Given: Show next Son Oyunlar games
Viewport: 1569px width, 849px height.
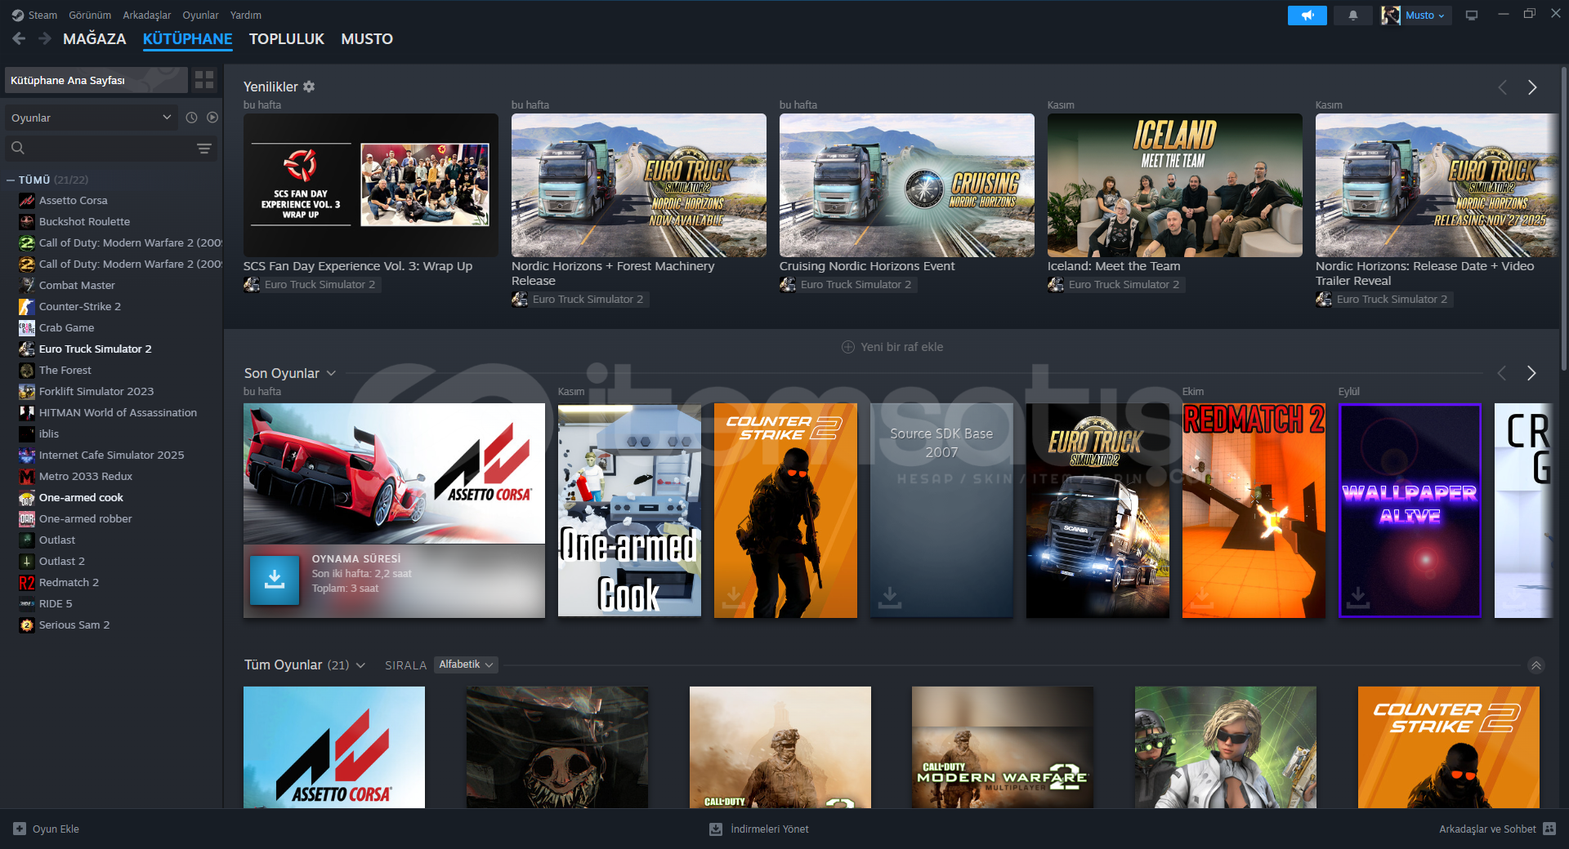Looking at the screenshot, I should [x=1531, y=373].
